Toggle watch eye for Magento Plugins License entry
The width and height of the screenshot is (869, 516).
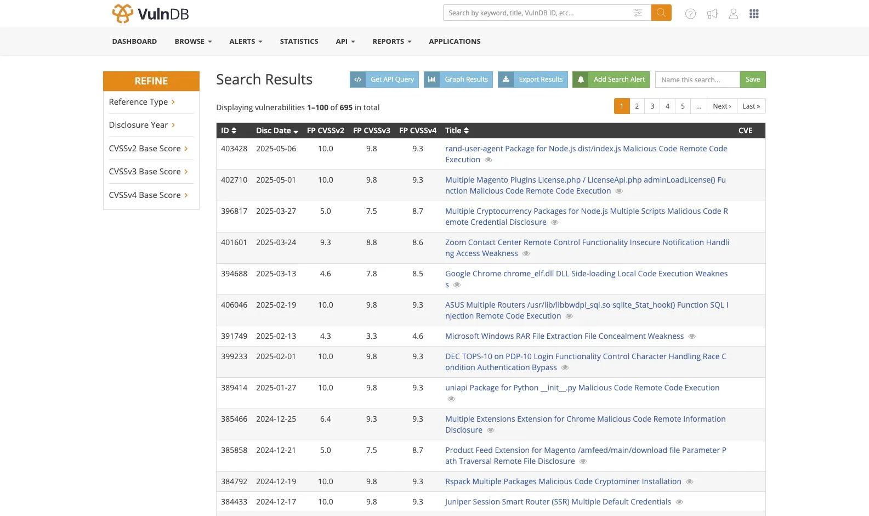(x=619, y=191)
